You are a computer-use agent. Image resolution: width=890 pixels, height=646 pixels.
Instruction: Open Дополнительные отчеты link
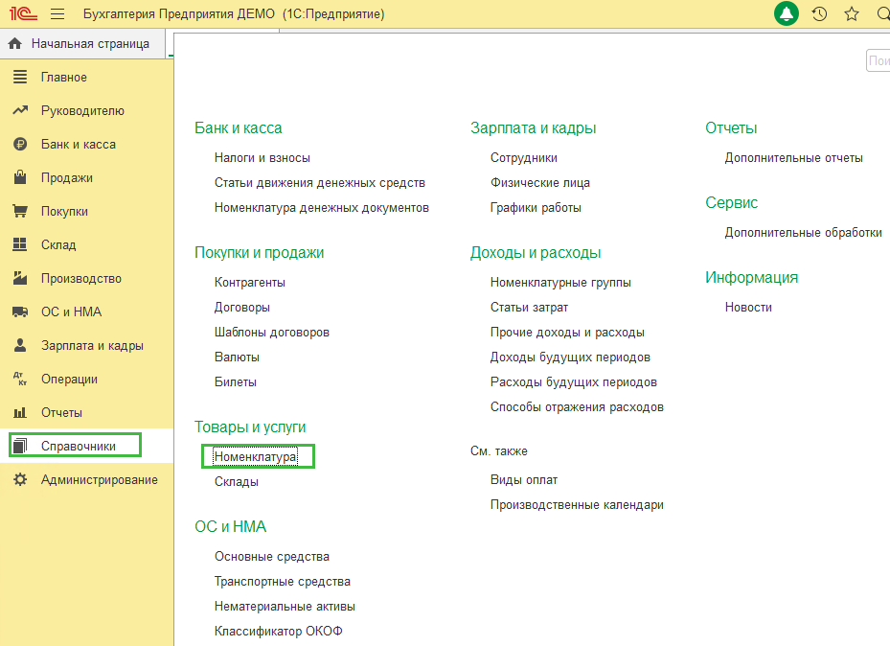tap(794, 158)
